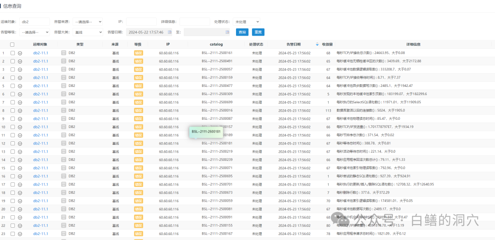The width and height of the screenshot is (495, 240).
Task: Expand details chevron of row 23
Action: tap(20, 234)
